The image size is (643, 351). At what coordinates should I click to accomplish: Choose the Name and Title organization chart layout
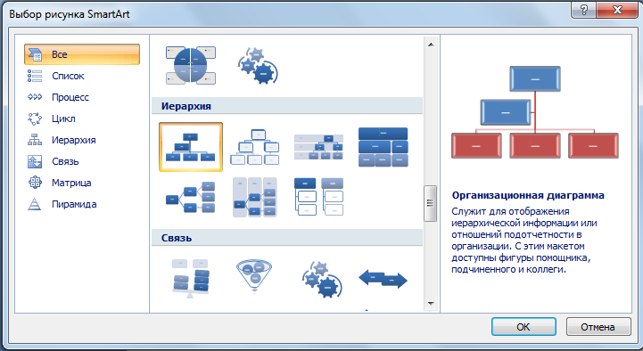pos(255,147)
